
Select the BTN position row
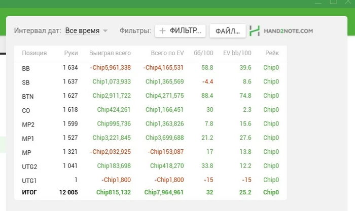150,96
